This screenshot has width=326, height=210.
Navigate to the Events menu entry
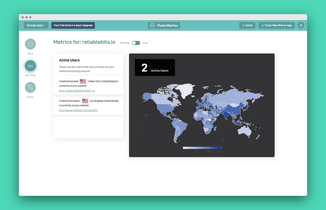pos(30,90)
